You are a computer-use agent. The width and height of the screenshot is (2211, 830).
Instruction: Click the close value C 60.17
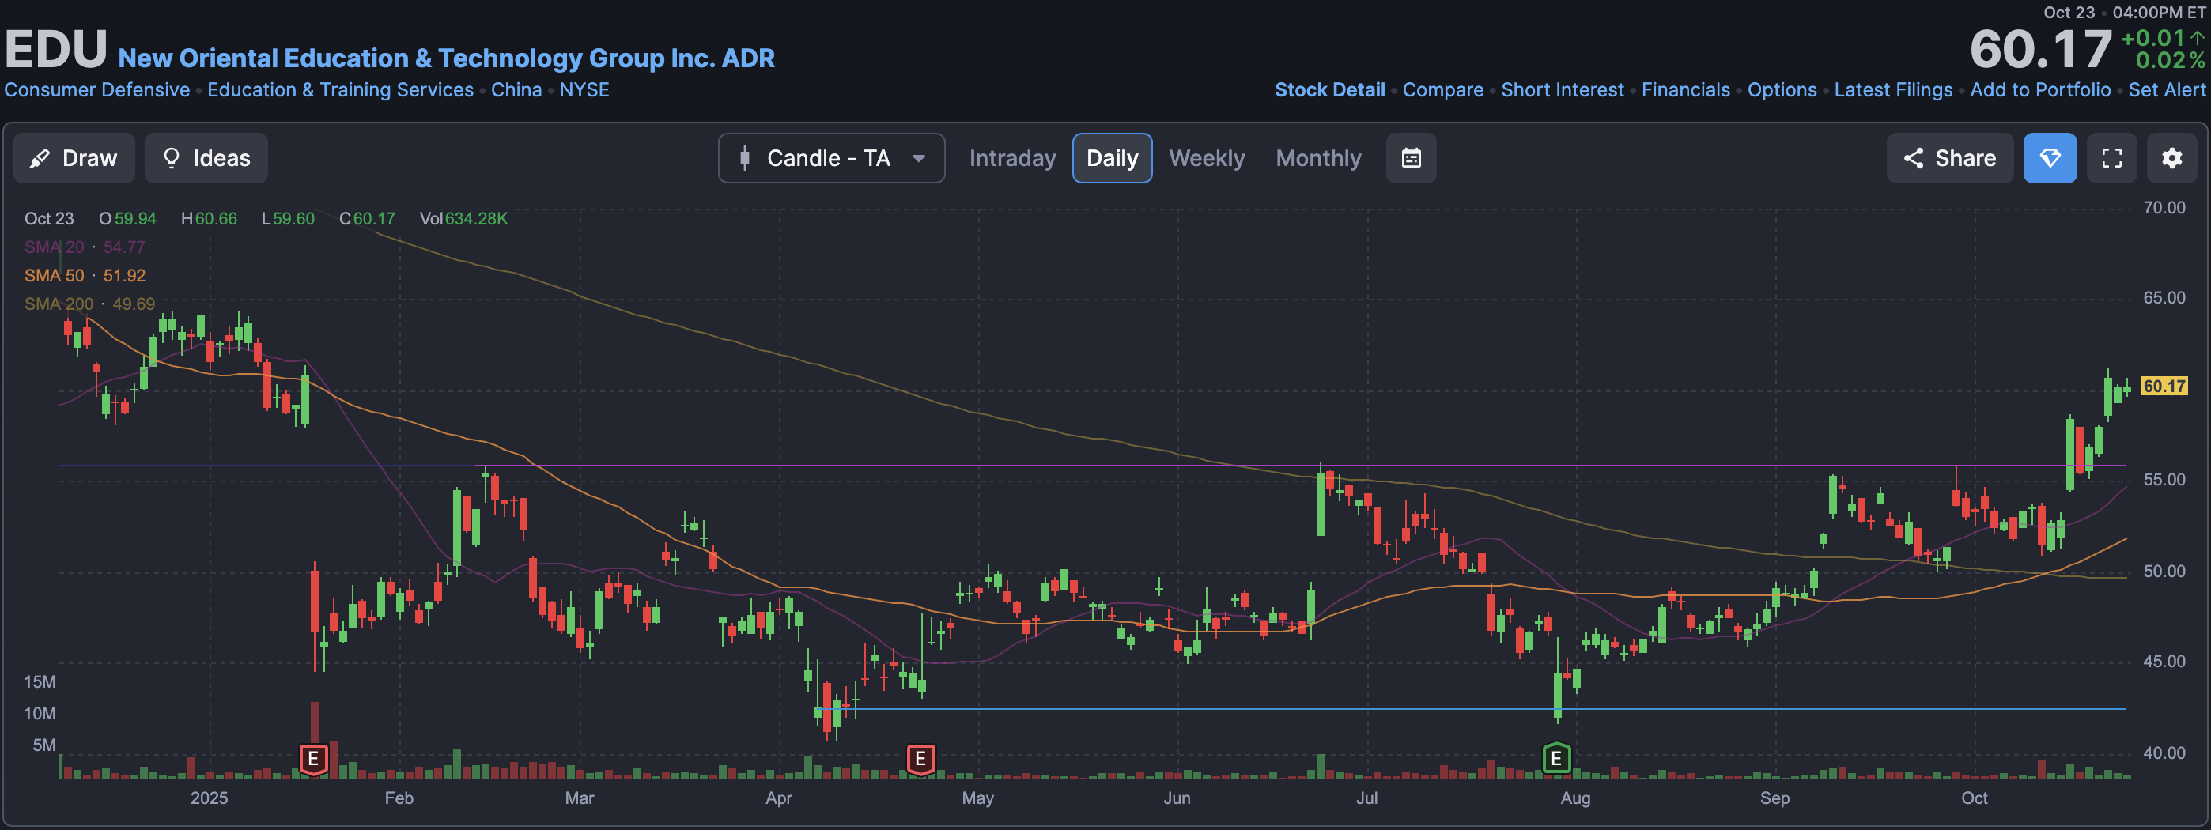[x=368, y=219]
